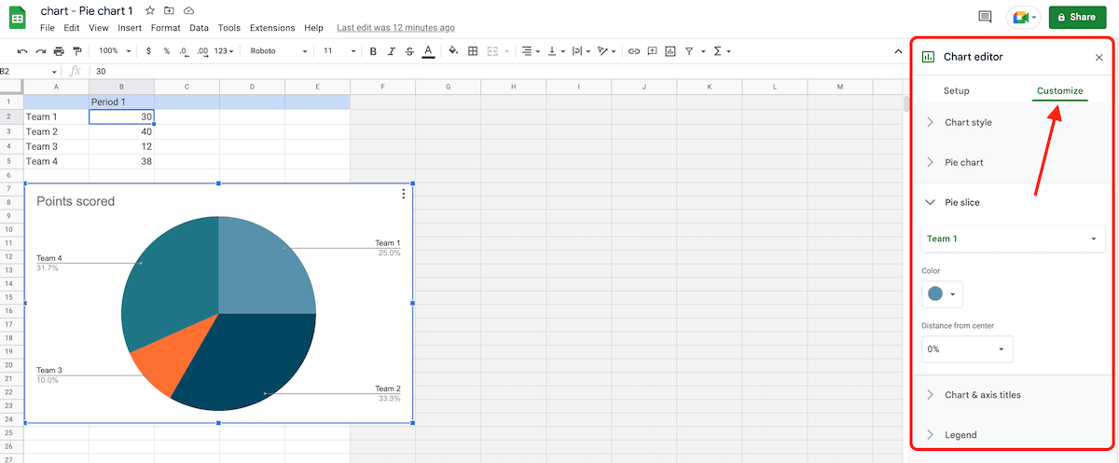See document cloud status icon
The image size is (1119, 463).
tap(189, 10)
